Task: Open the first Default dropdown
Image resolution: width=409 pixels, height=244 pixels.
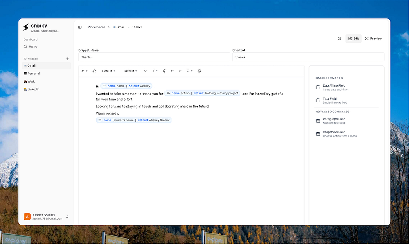Action: (x=108, y=71)
